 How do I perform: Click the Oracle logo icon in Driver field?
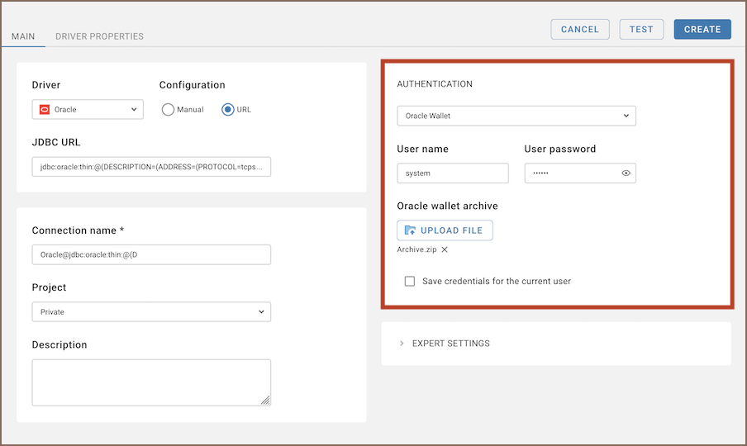(45, 109)
